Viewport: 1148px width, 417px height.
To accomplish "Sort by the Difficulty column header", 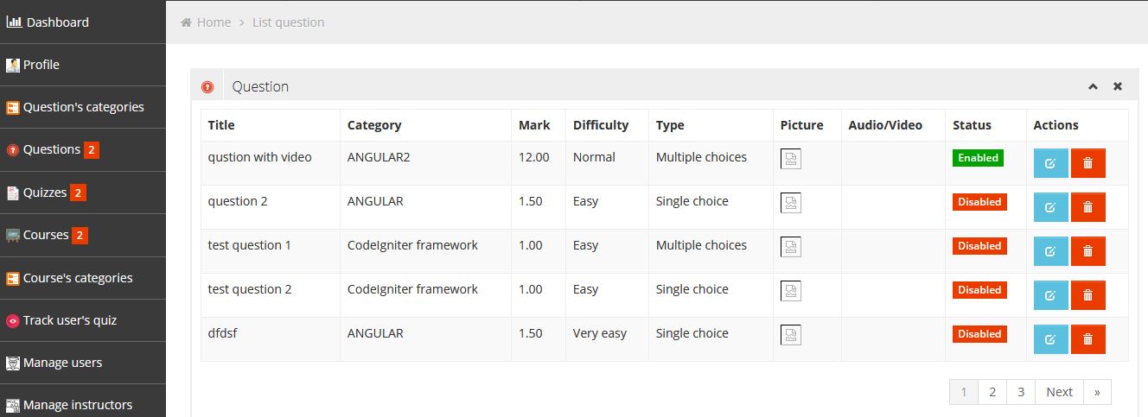I will [x=601, y=125].
